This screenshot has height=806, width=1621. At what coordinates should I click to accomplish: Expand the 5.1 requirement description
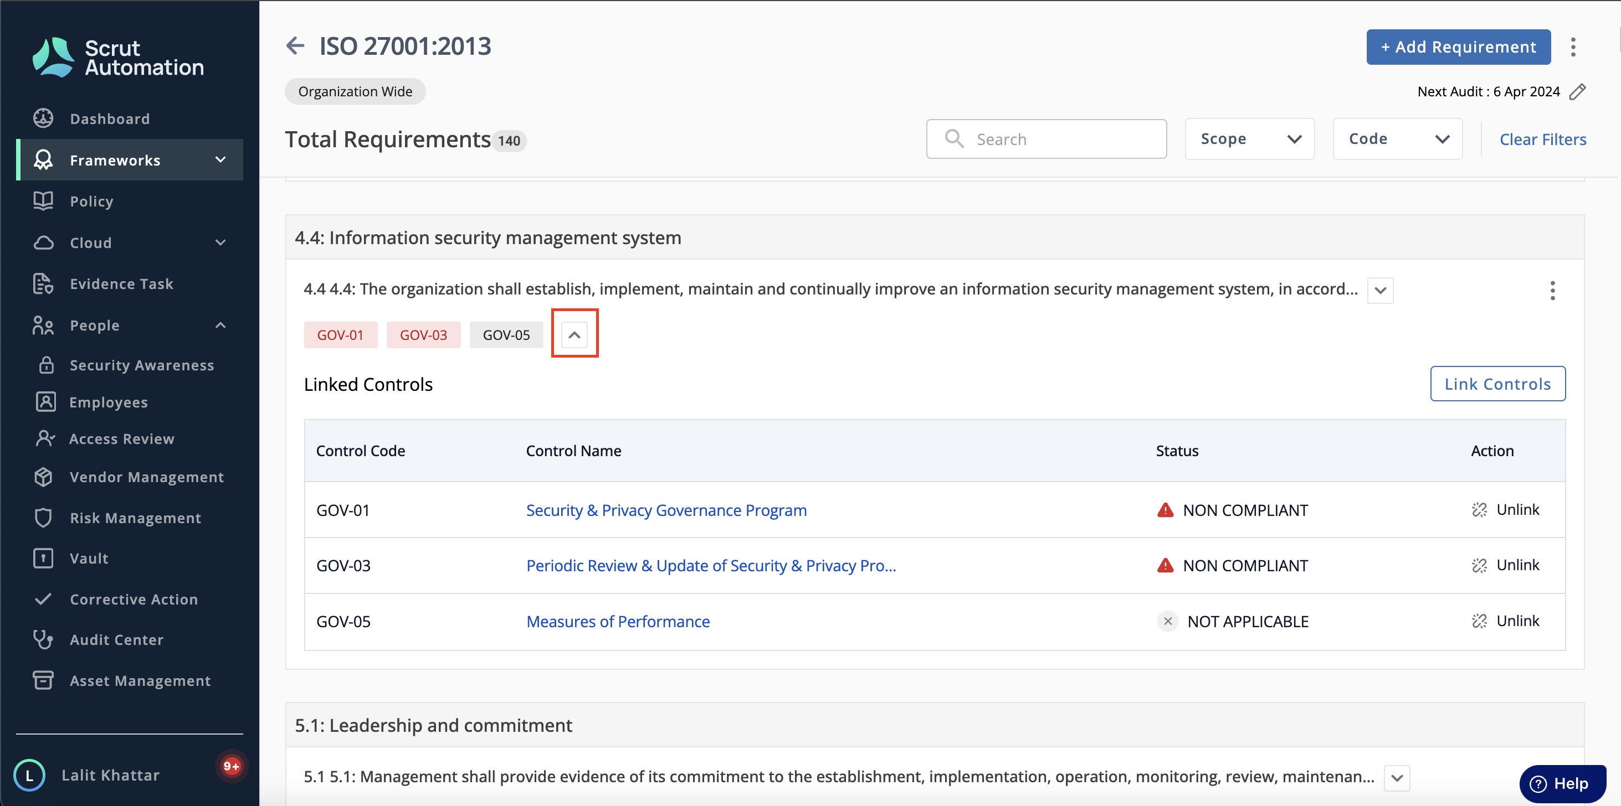click(x=1396, y=778)
